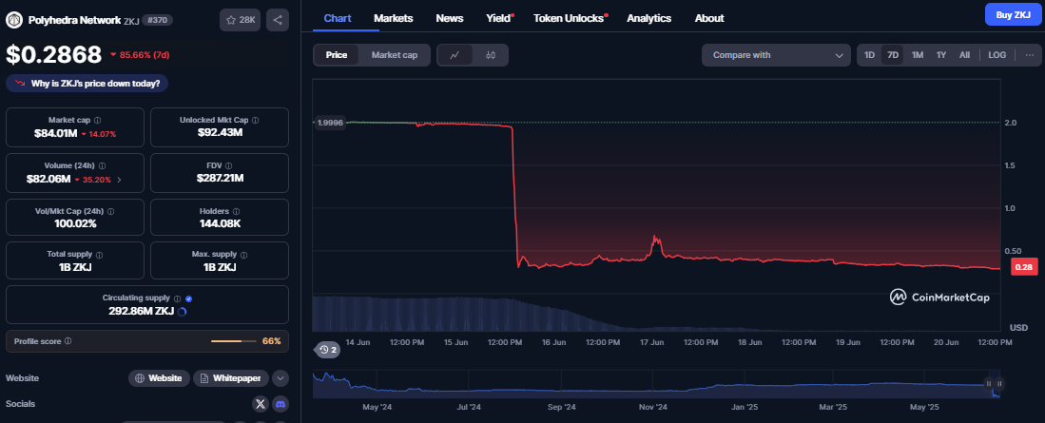Viewport: 1045px width, 423px height.
Task: Click the 0.28 current price tag
Action: tap(1024, 268)
